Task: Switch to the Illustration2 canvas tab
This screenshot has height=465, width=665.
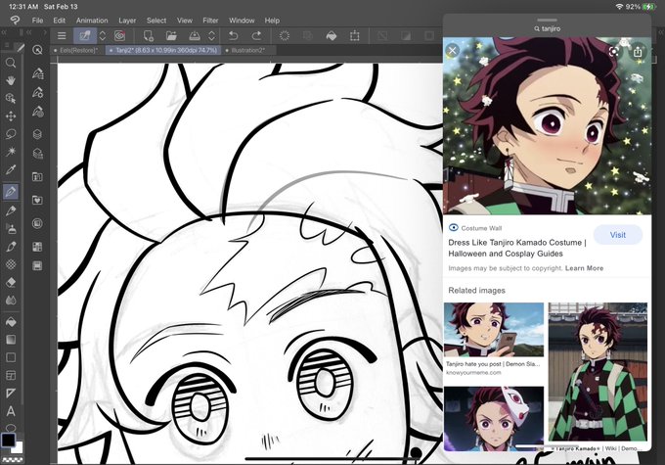Action: coord(247,50)
